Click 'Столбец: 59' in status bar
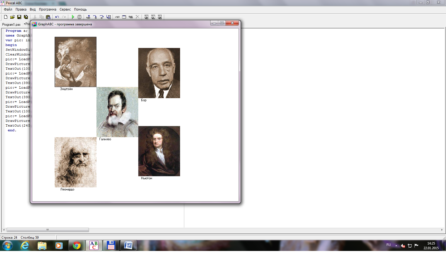 tap(30, 238)
